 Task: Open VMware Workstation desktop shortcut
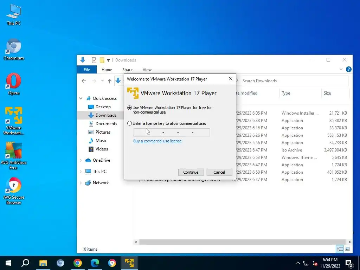14,121
